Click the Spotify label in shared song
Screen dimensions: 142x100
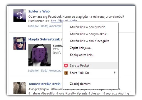[x=57, y=53]
